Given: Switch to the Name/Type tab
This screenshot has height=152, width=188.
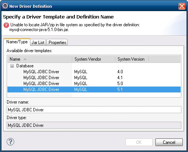Looking at the screenshot, I should click(x=17, y=42).
